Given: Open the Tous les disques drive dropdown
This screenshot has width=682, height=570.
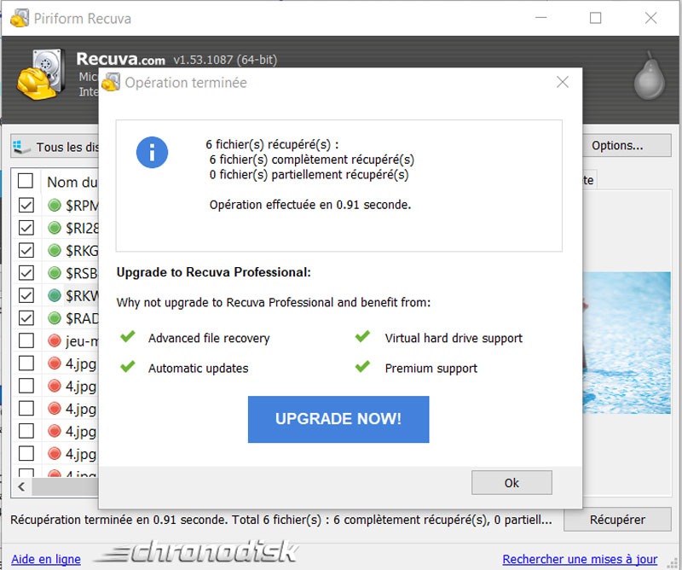Looking at the screenshot, I should point(55,147).
